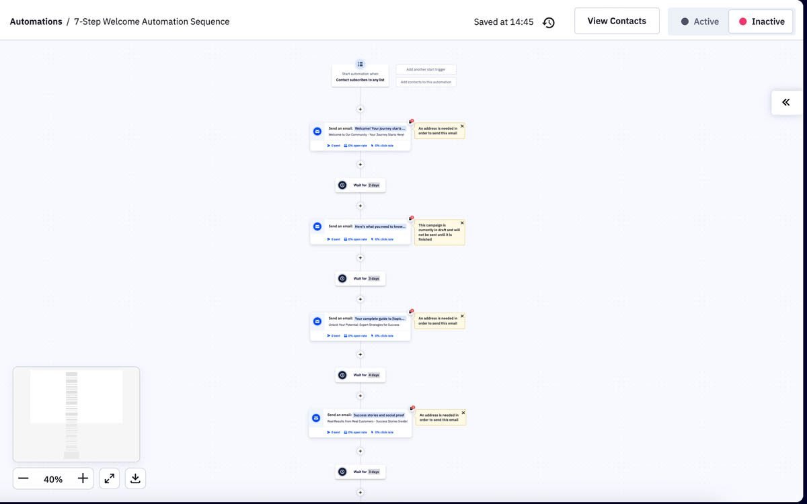Viewport: 807px width, 504px height.
Task: Click the start trigger list icon
Action: (360, 64)
